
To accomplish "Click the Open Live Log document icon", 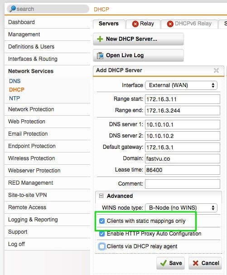I will pos(100,56).
